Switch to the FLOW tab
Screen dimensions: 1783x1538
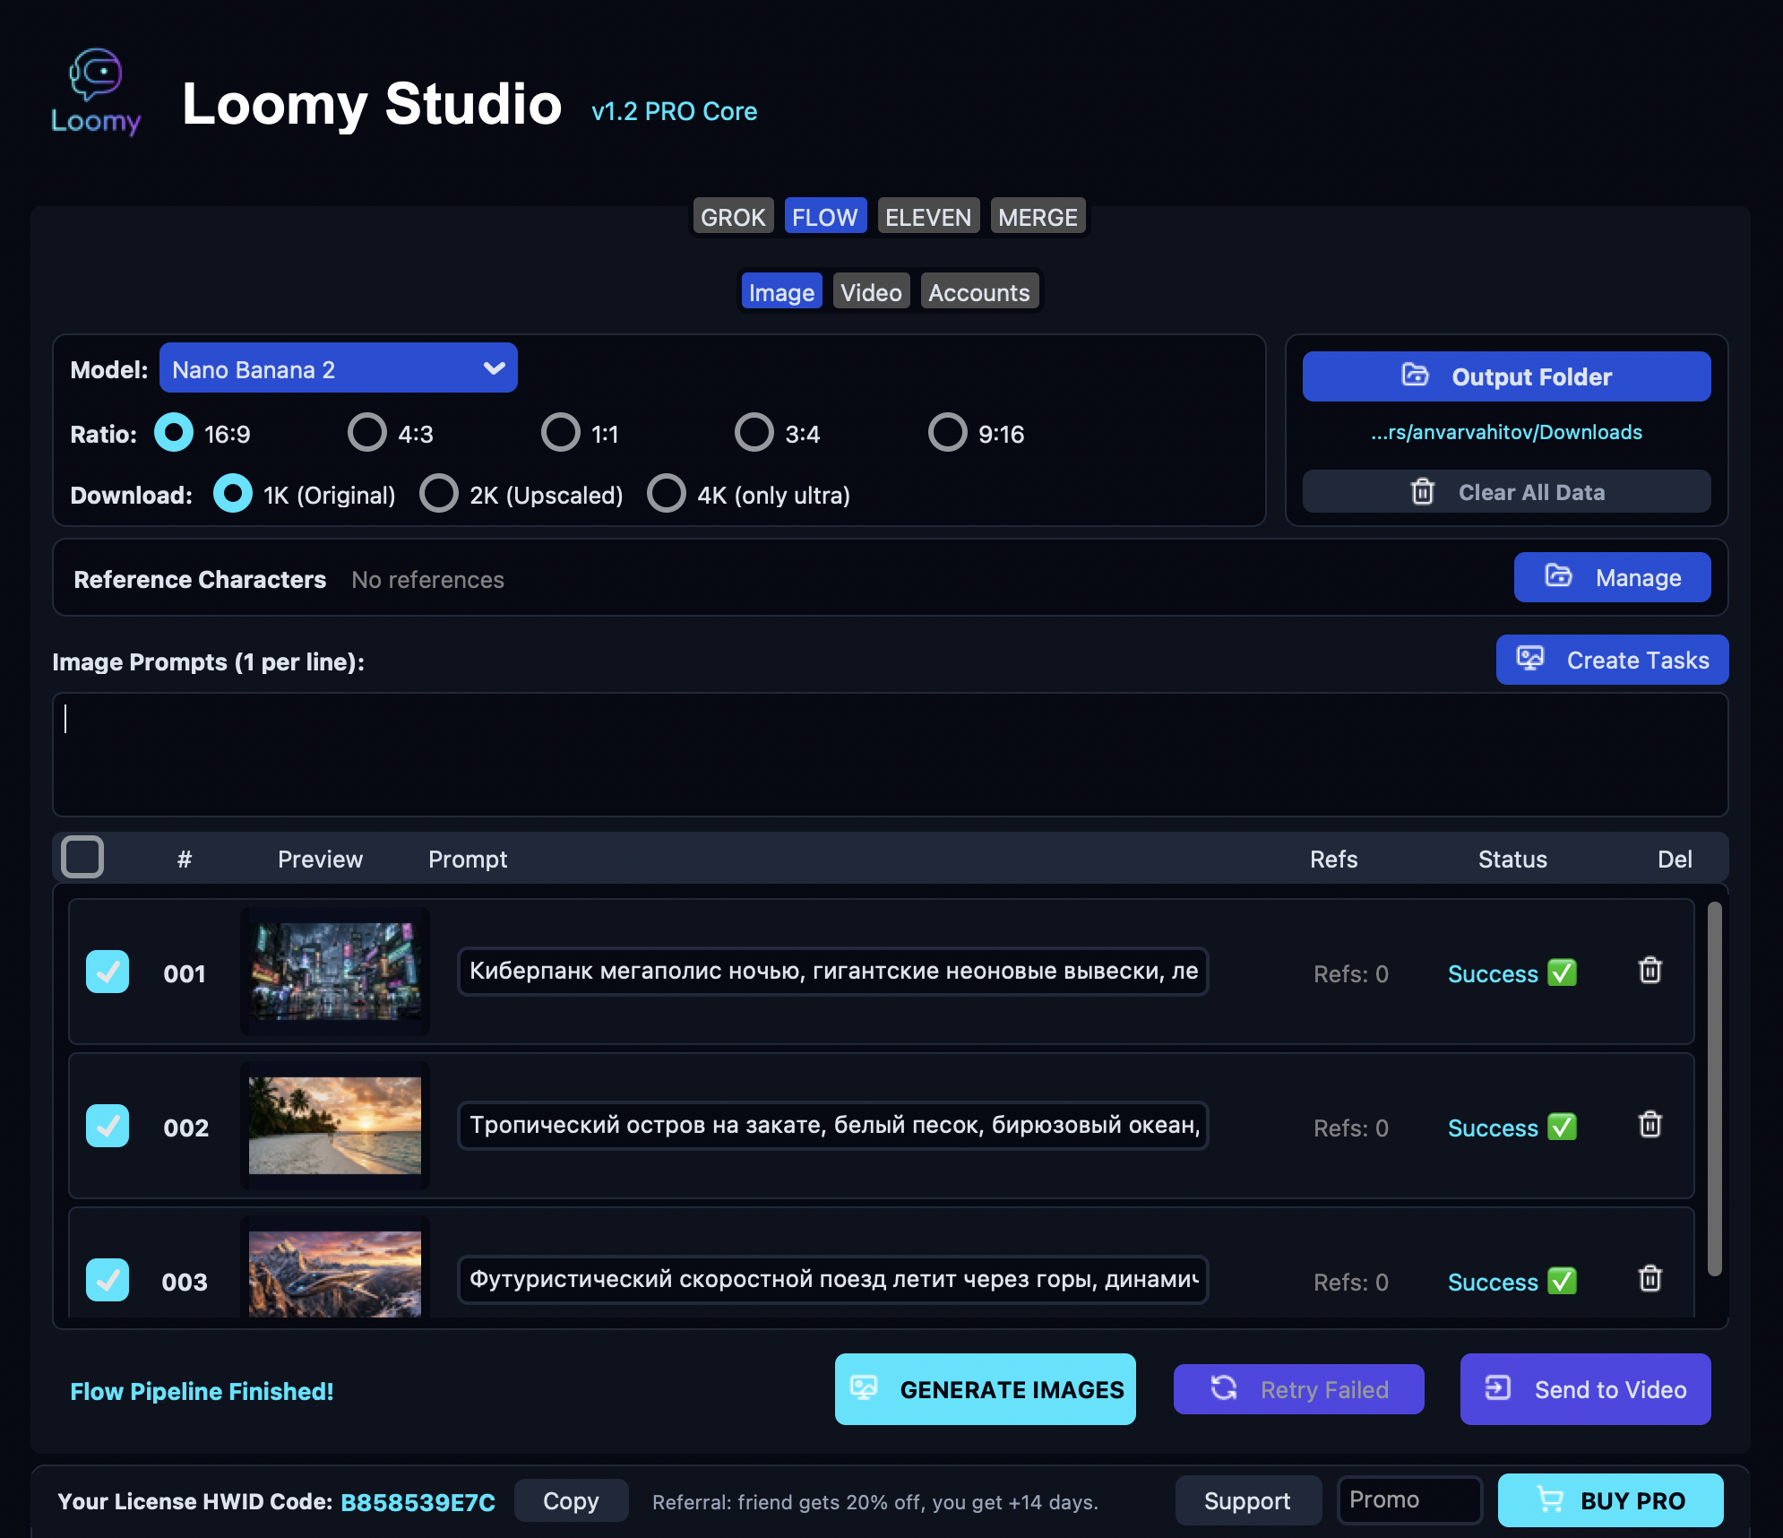(x=825, y=217)
